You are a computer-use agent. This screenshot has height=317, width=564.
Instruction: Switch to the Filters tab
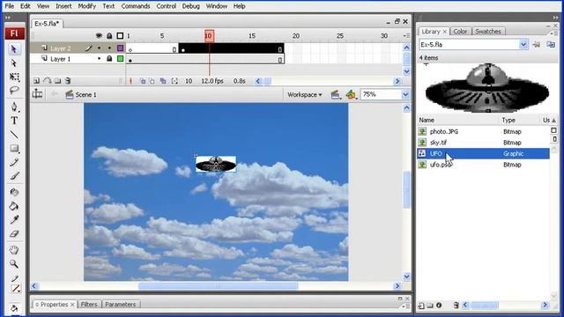click(x=89, y=305)
